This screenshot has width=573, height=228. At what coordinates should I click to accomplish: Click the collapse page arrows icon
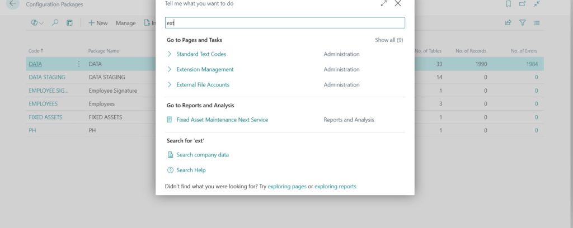[537, 4]
